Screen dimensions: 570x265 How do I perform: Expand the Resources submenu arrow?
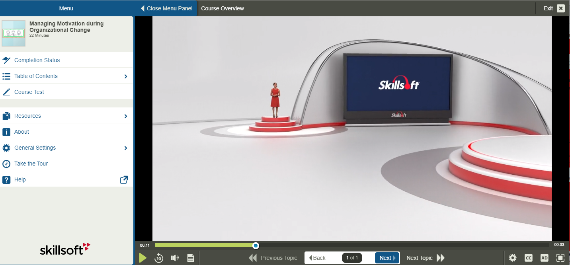126,116
